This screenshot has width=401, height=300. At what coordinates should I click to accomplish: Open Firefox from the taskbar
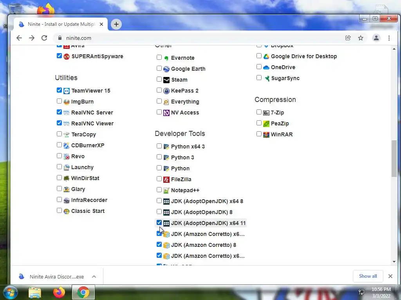[x=59, y=292]
